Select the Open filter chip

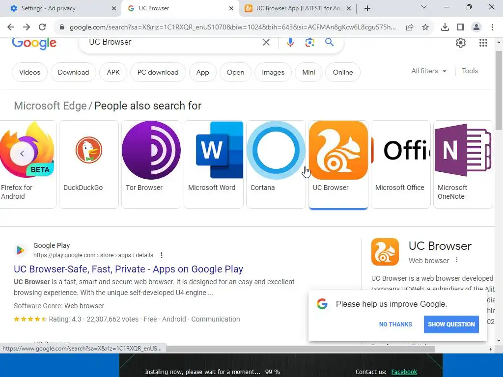pyautogui.click(x=235, y=73)
